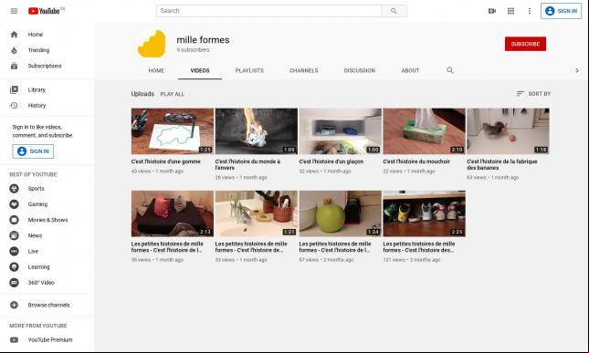This screenshot has width=589, height=353.
Task: Click the red Subscribe button
Action: [525, 44]
